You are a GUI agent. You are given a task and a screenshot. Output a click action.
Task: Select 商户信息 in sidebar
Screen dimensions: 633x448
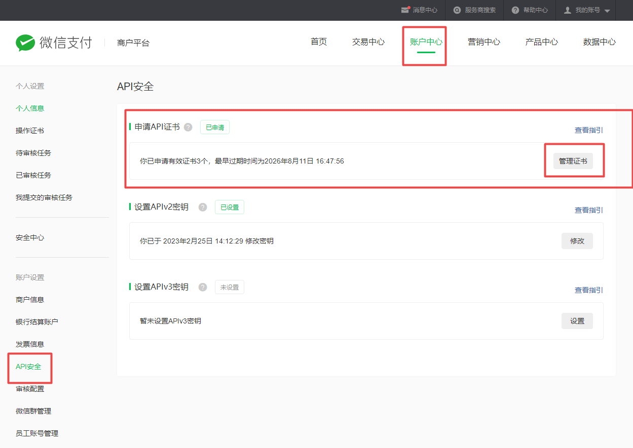click(x=30, y=300)
